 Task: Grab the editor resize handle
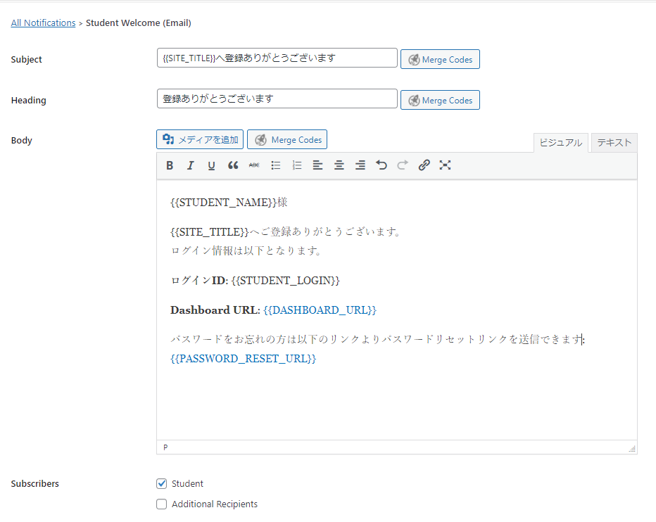point(632,449)
